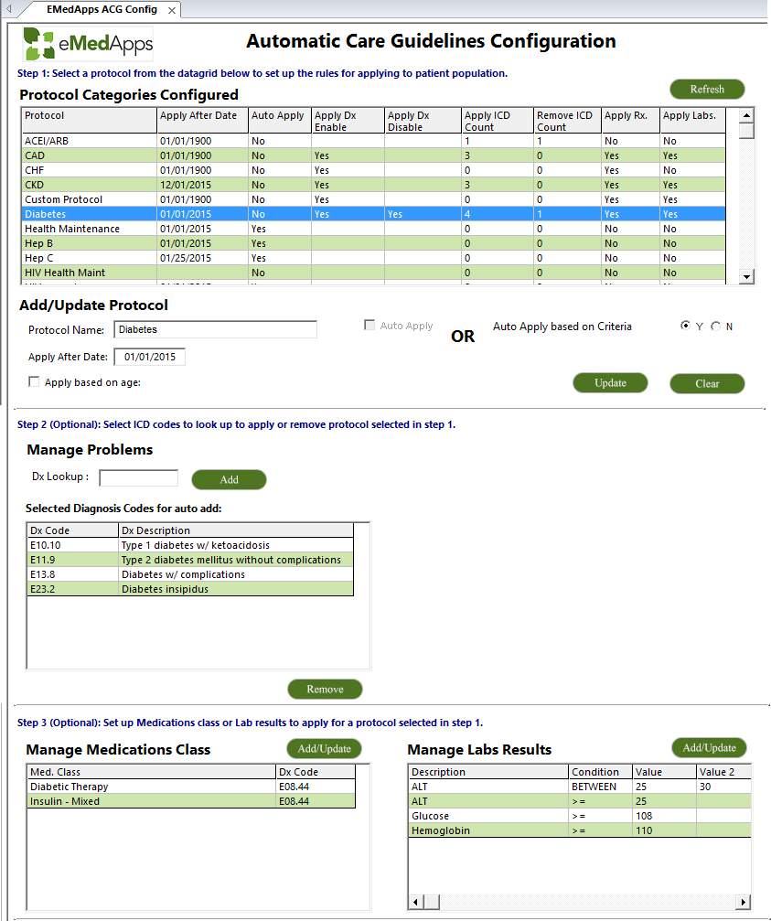Click the Apply ICD Count column header
This screenshot has height=921, width=771.
click(498, 121)
